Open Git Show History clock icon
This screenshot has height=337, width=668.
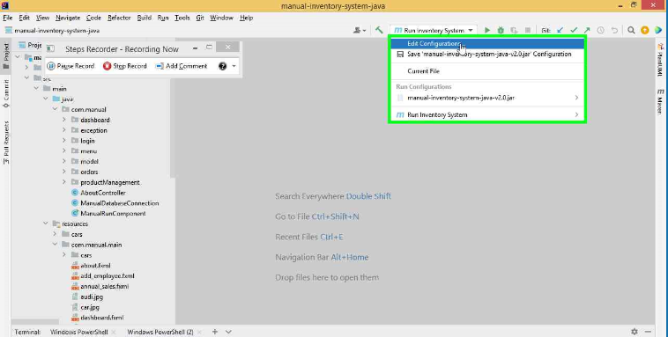click(x=601, y=30)
